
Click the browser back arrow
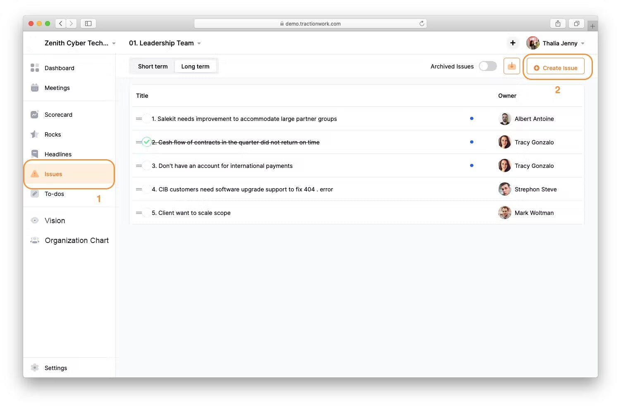tap(61, 24)
